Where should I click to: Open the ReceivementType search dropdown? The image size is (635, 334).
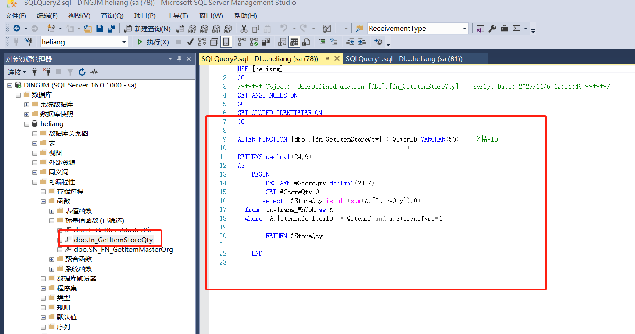pos(465,29)
